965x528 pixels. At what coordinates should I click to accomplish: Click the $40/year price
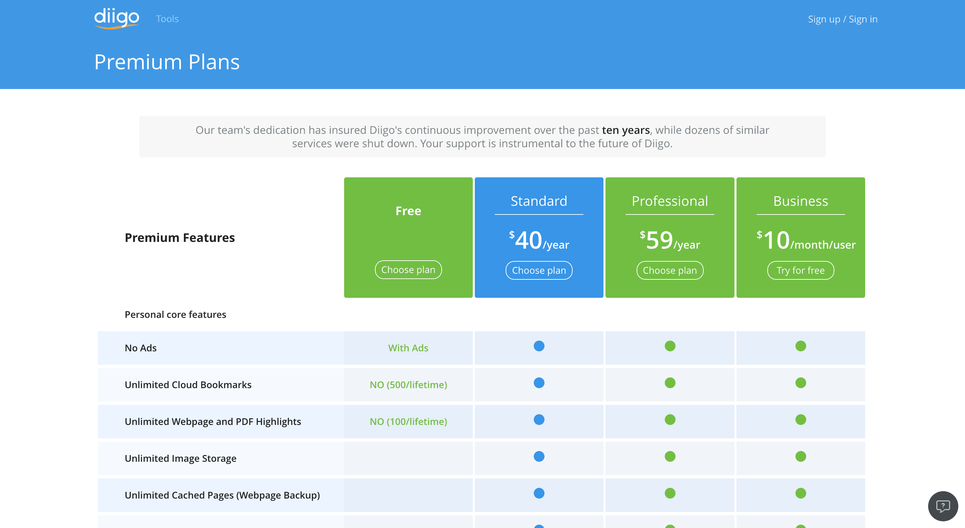[x=539, y=240]
